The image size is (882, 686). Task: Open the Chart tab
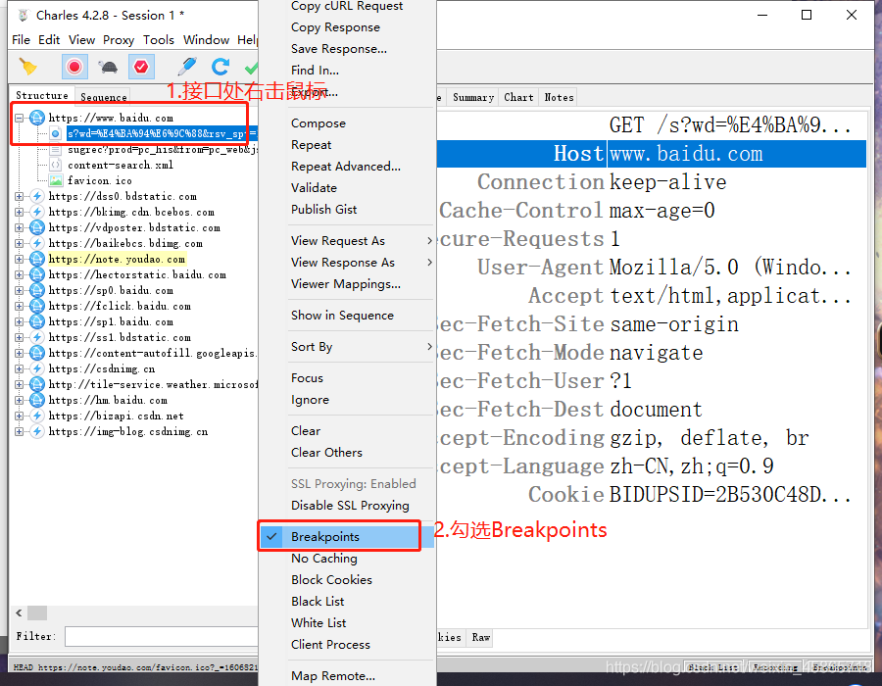[518, 97]
